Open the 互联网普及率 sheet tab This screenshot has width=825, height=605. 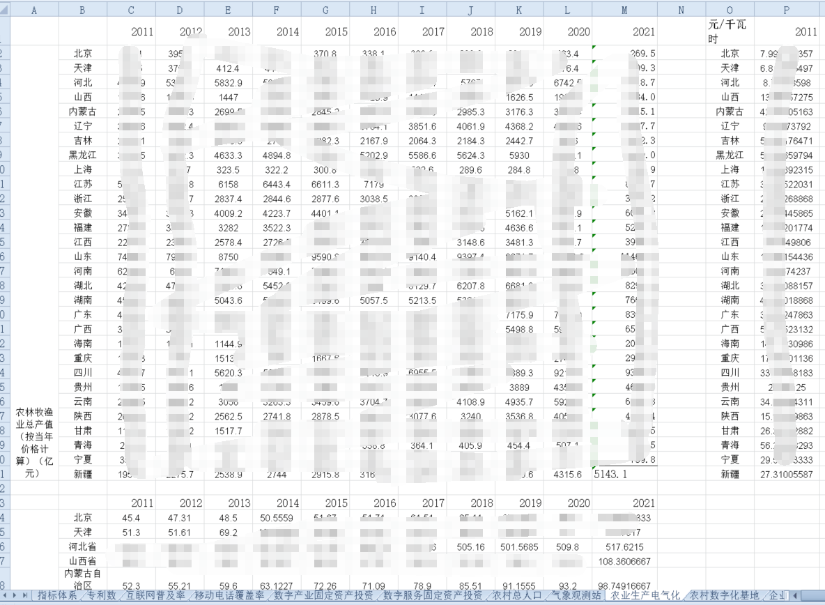[155, 595]
